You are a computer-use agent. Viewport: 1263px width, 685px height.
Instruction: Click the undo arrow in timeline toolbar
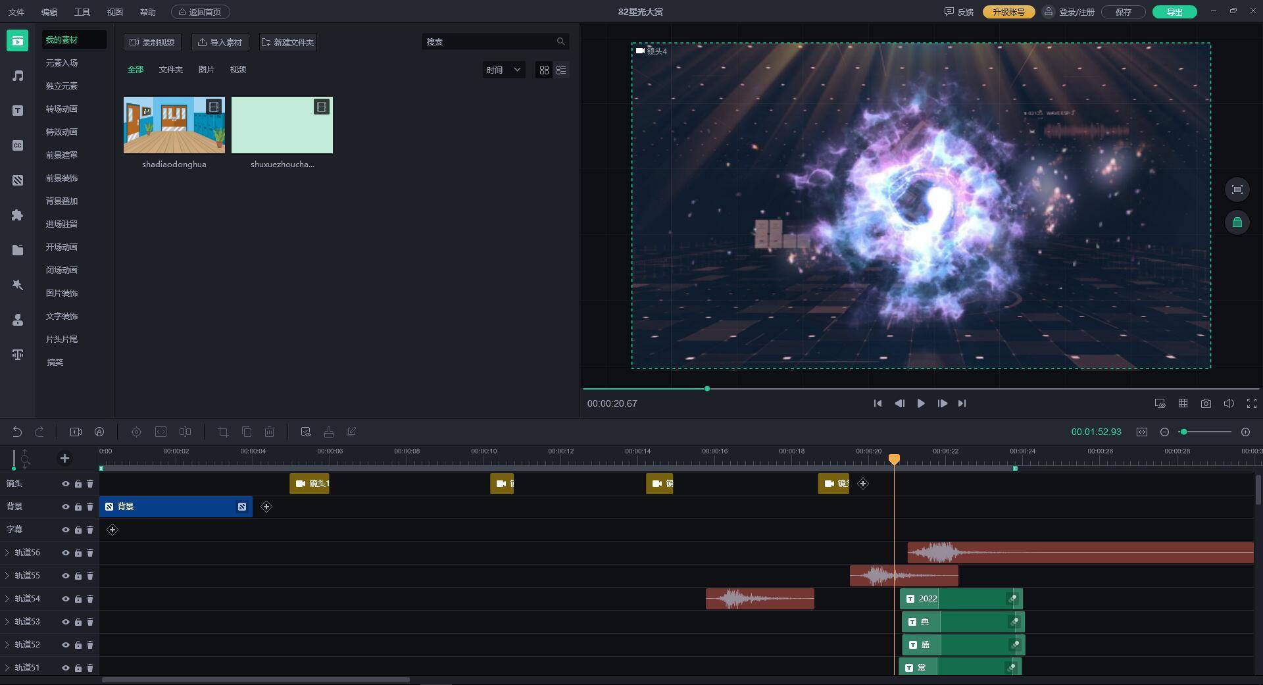pos(17,432)
